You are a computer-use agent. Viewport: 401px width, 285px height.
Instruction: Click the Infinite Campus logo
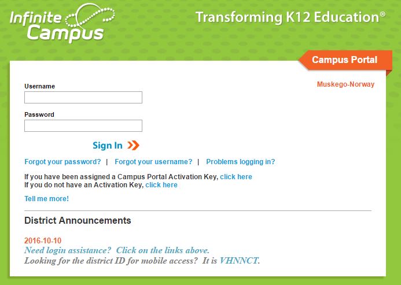pos(62,23)
